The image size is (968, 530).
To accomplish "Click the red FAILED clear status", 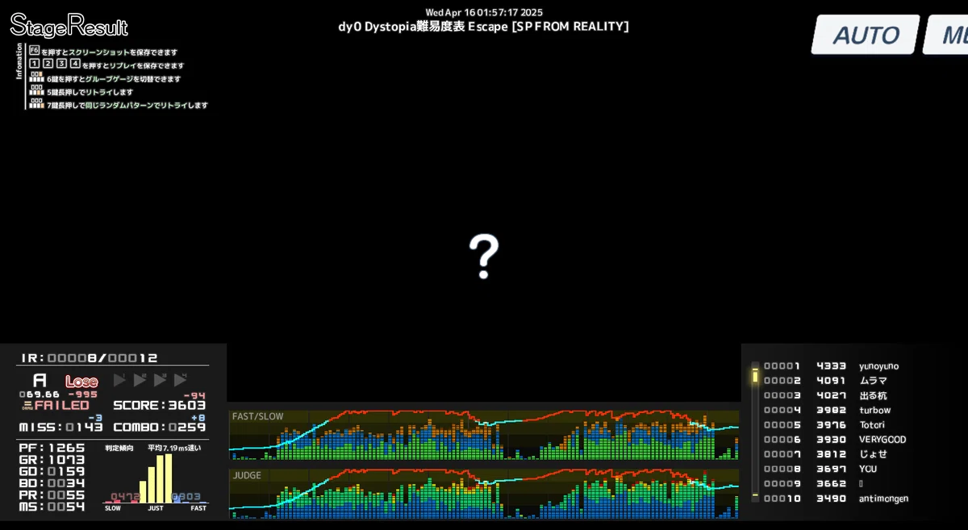I will 61,405.
